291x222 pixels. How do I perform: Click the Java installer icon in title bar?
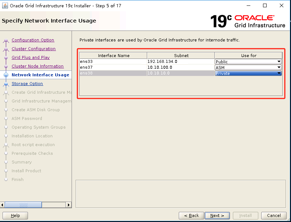(x=5, y=5)
